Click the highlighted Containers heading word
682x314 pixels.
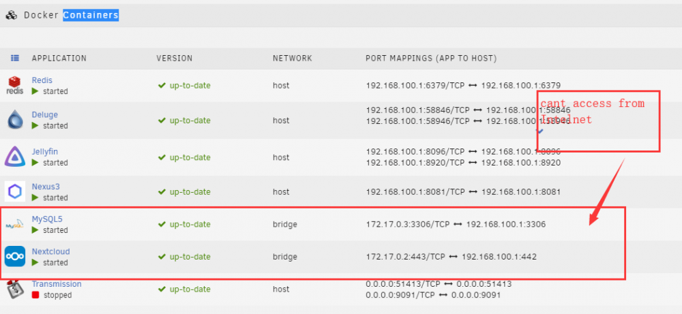click(91, 15)
